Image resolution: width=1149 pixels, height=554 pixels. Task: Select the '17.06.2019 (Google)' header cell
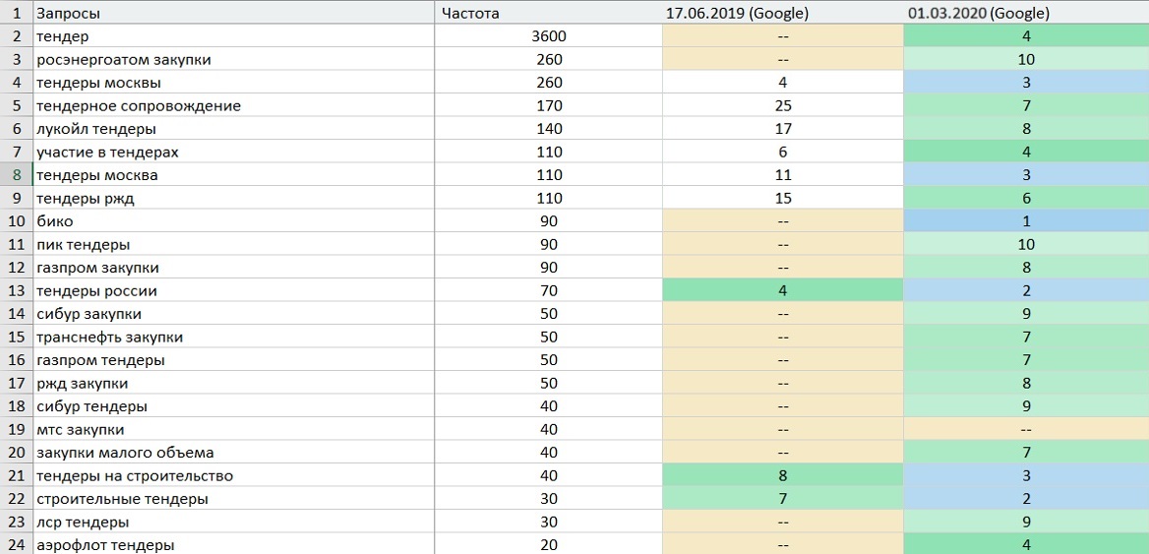[x=783, y=13]
